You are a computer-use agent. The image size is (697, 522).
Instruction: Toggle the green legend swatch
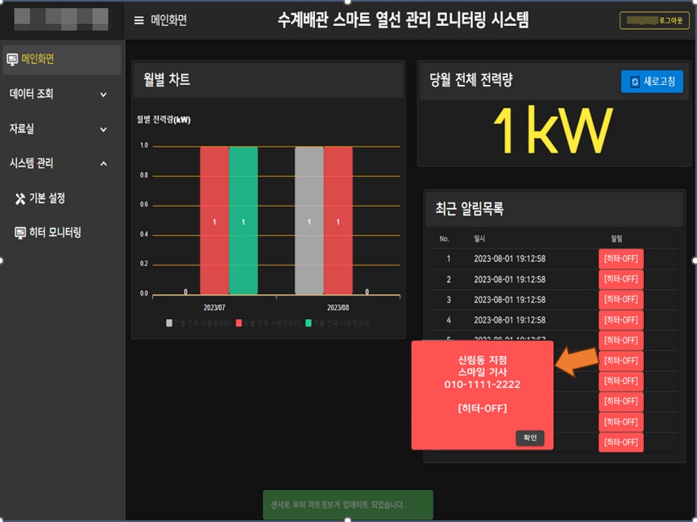[x=308, y=323]
